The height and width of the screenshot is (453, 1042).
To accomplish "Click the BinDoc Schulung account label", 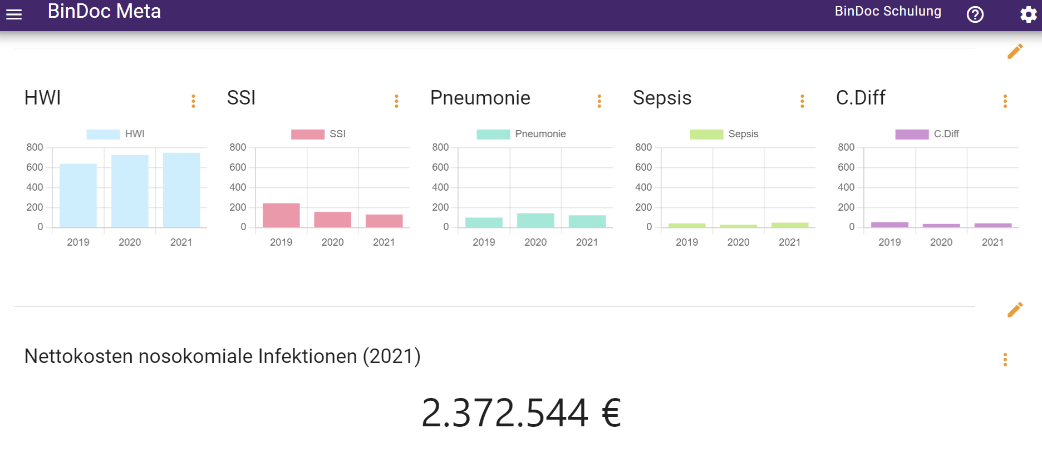I will coord(887,12).
